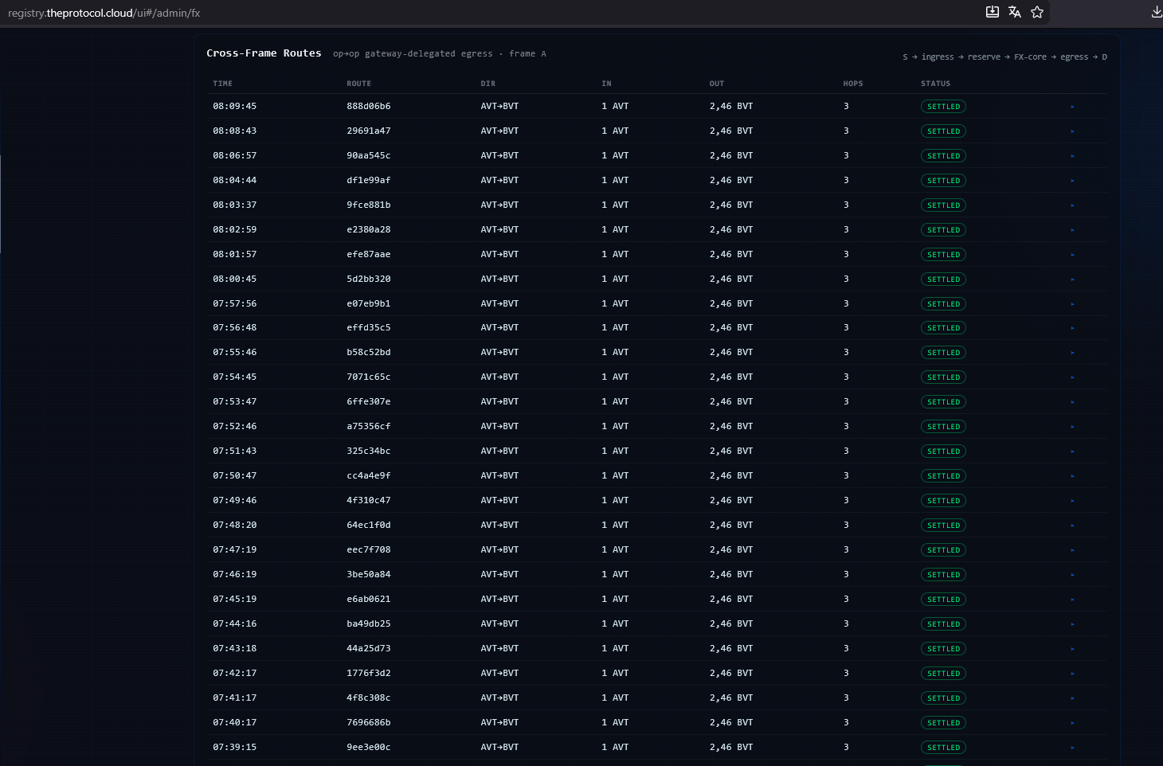This screenshot has height=766, width=1163.
Task: Expand row arrow for route 5d2bb320
Action: coord(1072,279)
